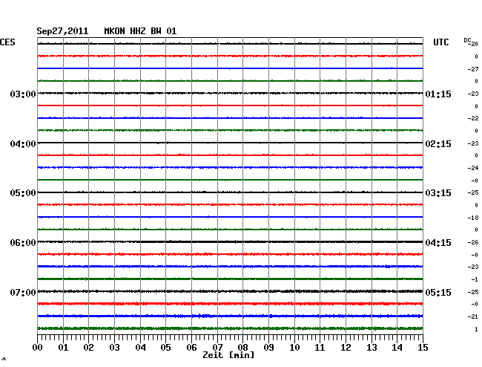
Task: Select minute tick label 09
Action: click(x=268, y=348)
